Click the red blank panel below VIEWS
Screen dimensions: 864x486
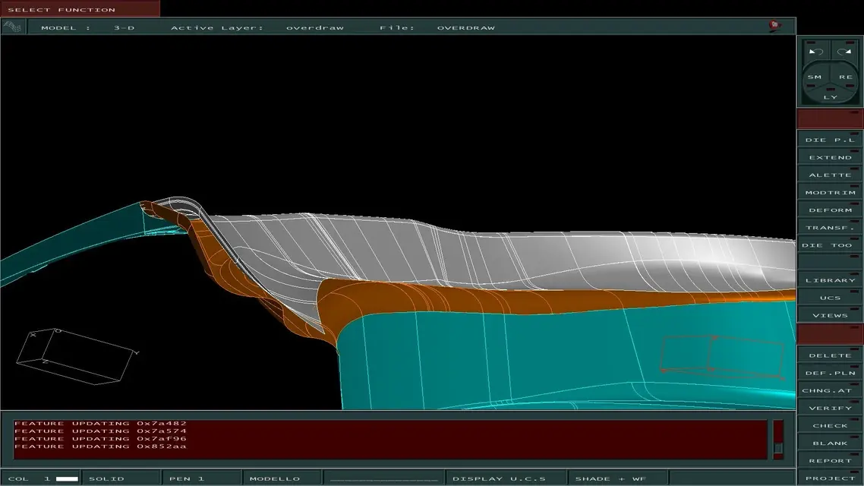(830, 334)
